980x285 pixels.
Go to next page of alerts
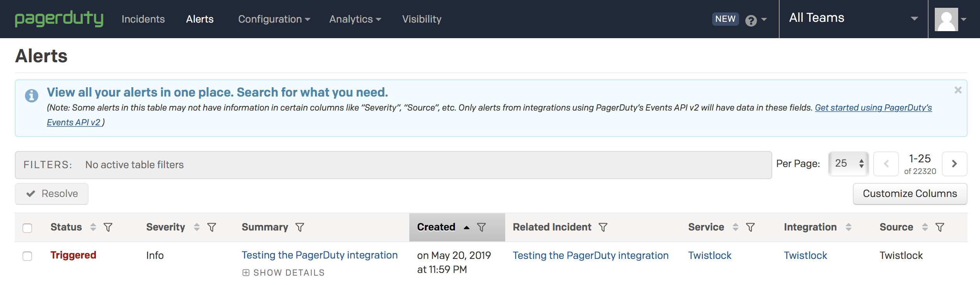(x=954, y=164)
